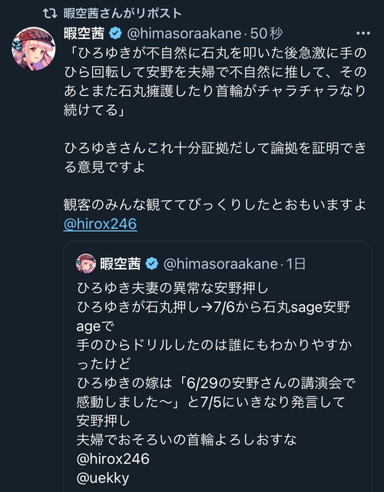The width and height of the screenshot is (384, 492).
Task: Click the repost arrows icon at top
Action: point(50,14)
